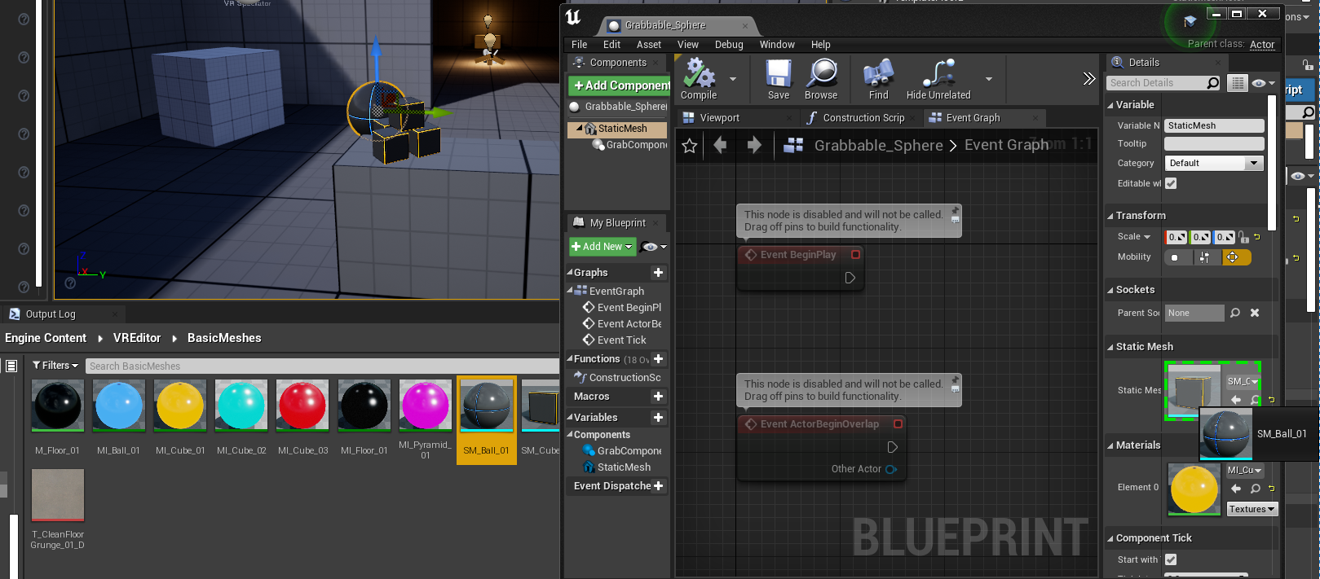Click the Add Component button
Image resolution: width=1320 pixels, height=579 pixels.
tap(620, 86)
